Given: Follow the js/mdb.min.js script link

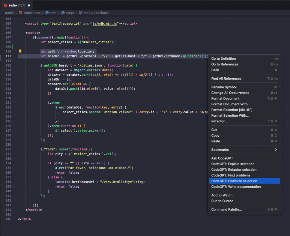Looking at the screenshot, I should (105, 24).
